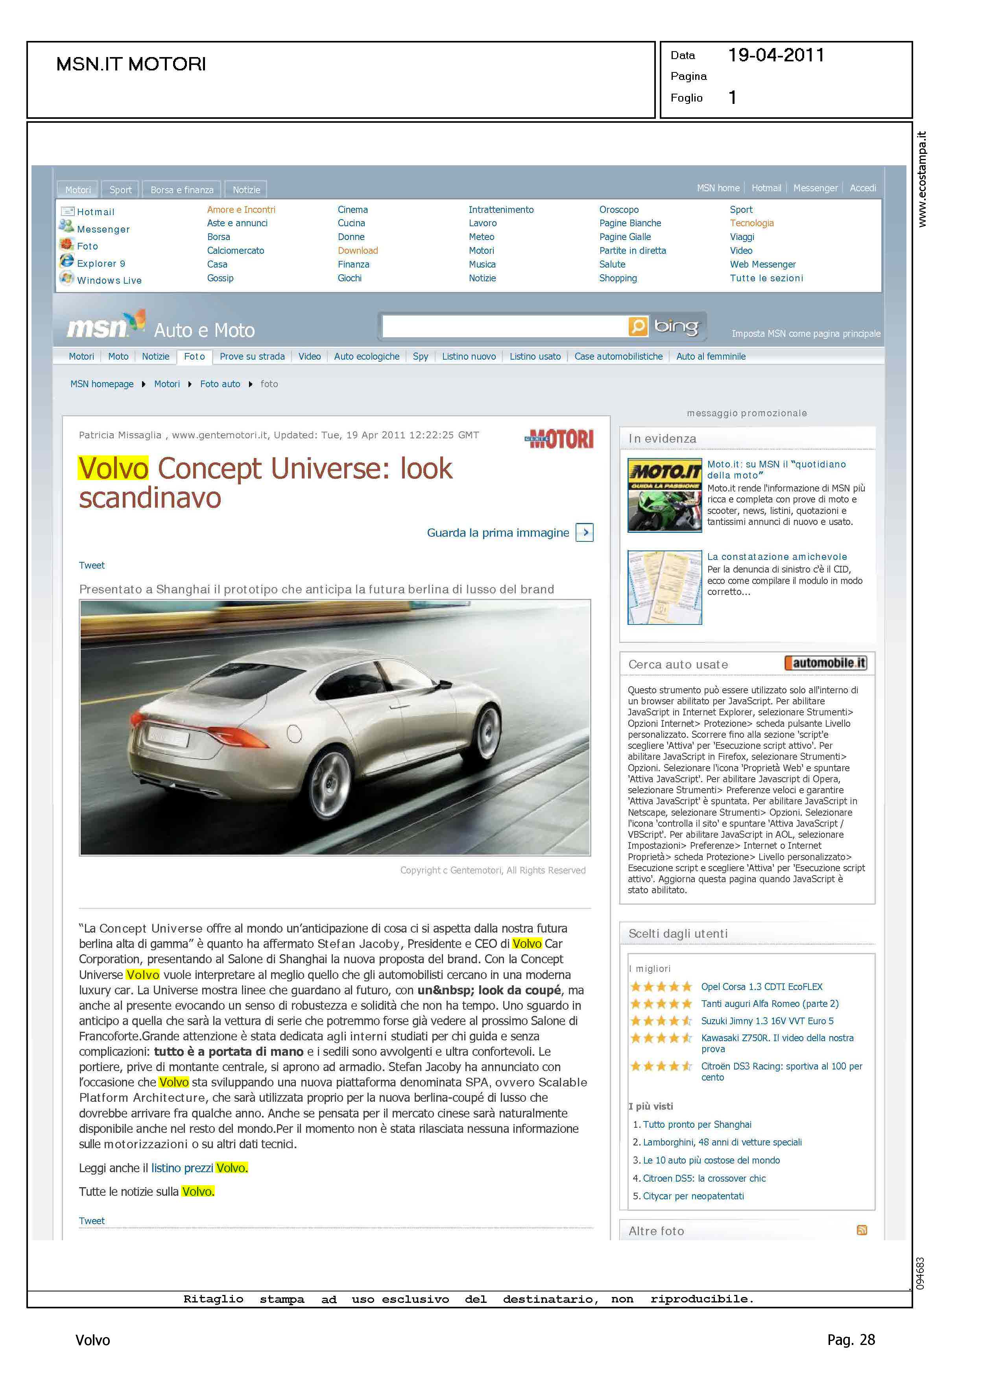Open the Moto.it motorcycle thumbnail
The width and height of the screenshot is (982, 1378).
(665, 495)
